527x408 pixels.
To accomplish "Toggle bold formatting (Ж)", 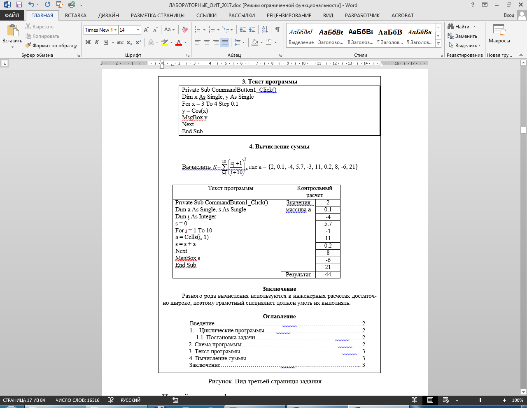I will click(x=88, y=42).
